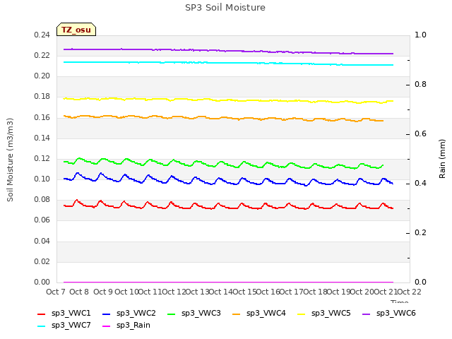
Task: Click the Rain (mm) axis title
Action: coord(442,159)
